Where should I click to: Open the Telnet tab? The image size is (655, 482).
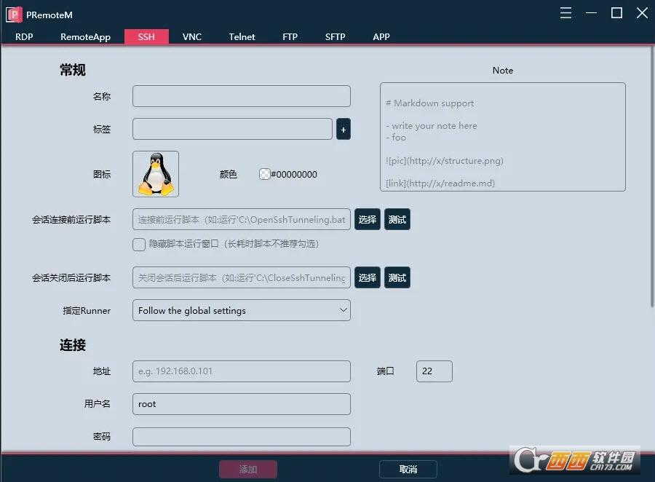(x=242, y=37)
